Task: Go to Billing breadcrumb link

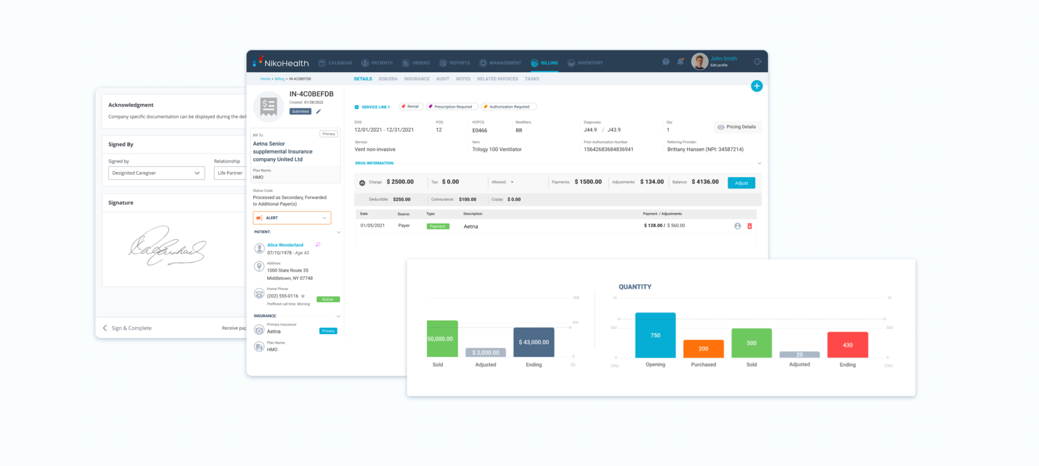Action: (279, 79)
